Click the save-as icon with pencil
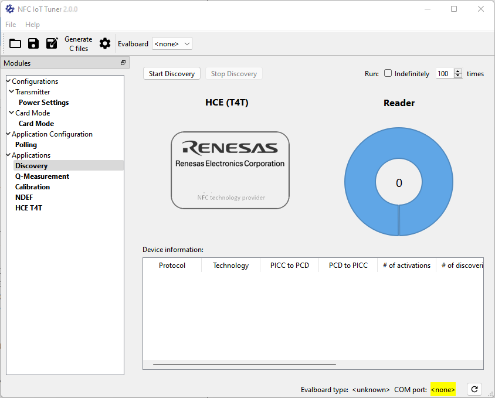The image size is (495, 398). (52, 43)
